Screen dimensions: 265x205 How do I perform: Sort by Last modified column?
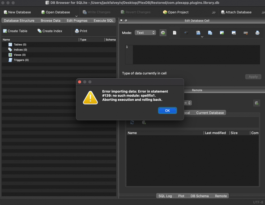pos(217,133)
